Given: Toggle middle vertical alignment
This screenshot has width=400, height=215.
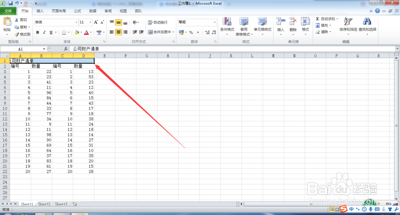Looking at the screenshot, I should point(118,22).
